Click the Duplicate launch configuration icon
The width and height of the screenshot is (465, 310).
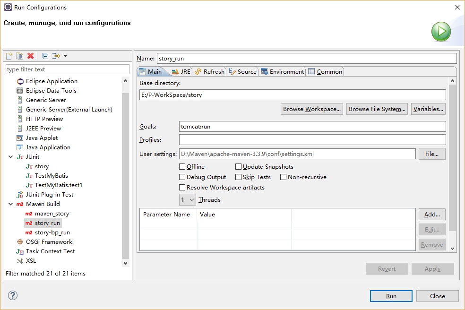point(19,56)
